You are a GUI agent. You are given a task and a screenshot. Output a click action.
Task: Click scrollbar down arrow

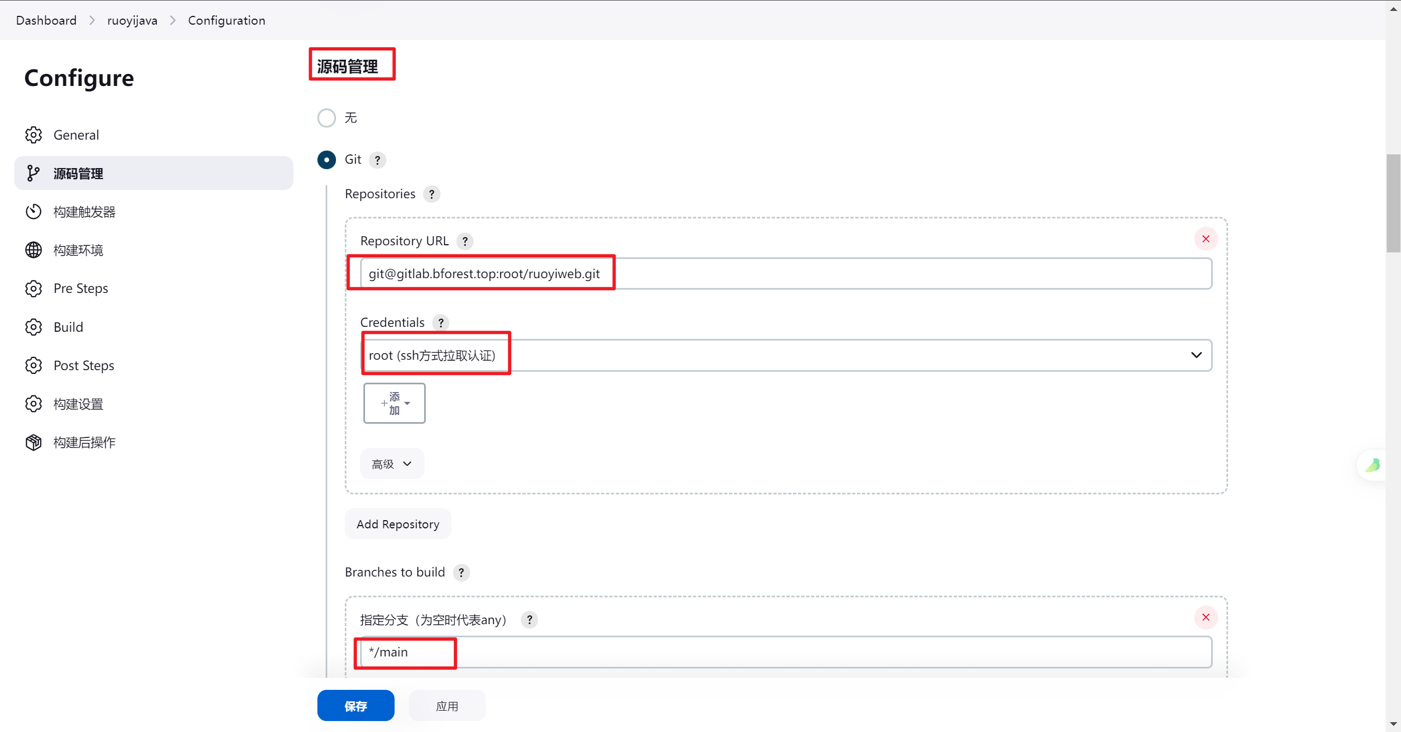1393,724
